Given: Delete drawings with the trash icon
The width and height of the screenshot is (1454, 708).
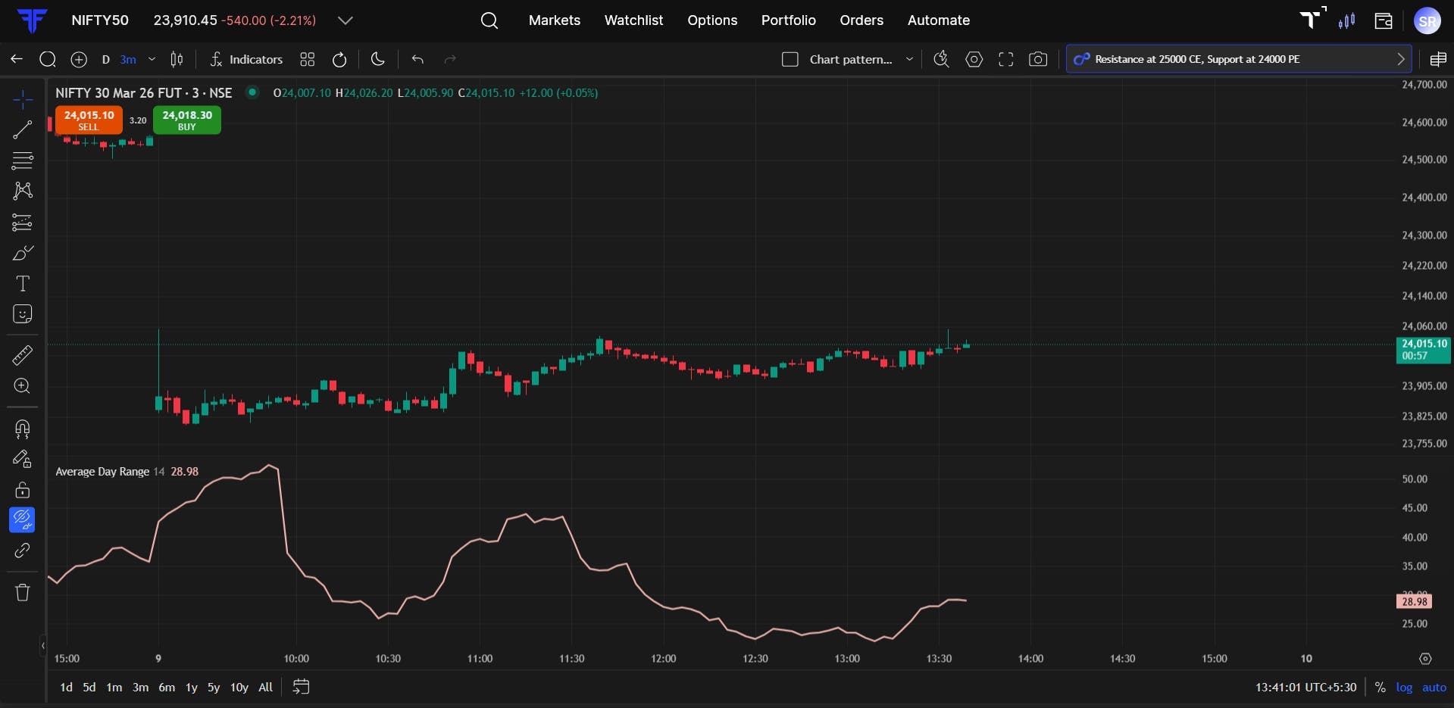Looking at the screenshot, I should point(22,592).
